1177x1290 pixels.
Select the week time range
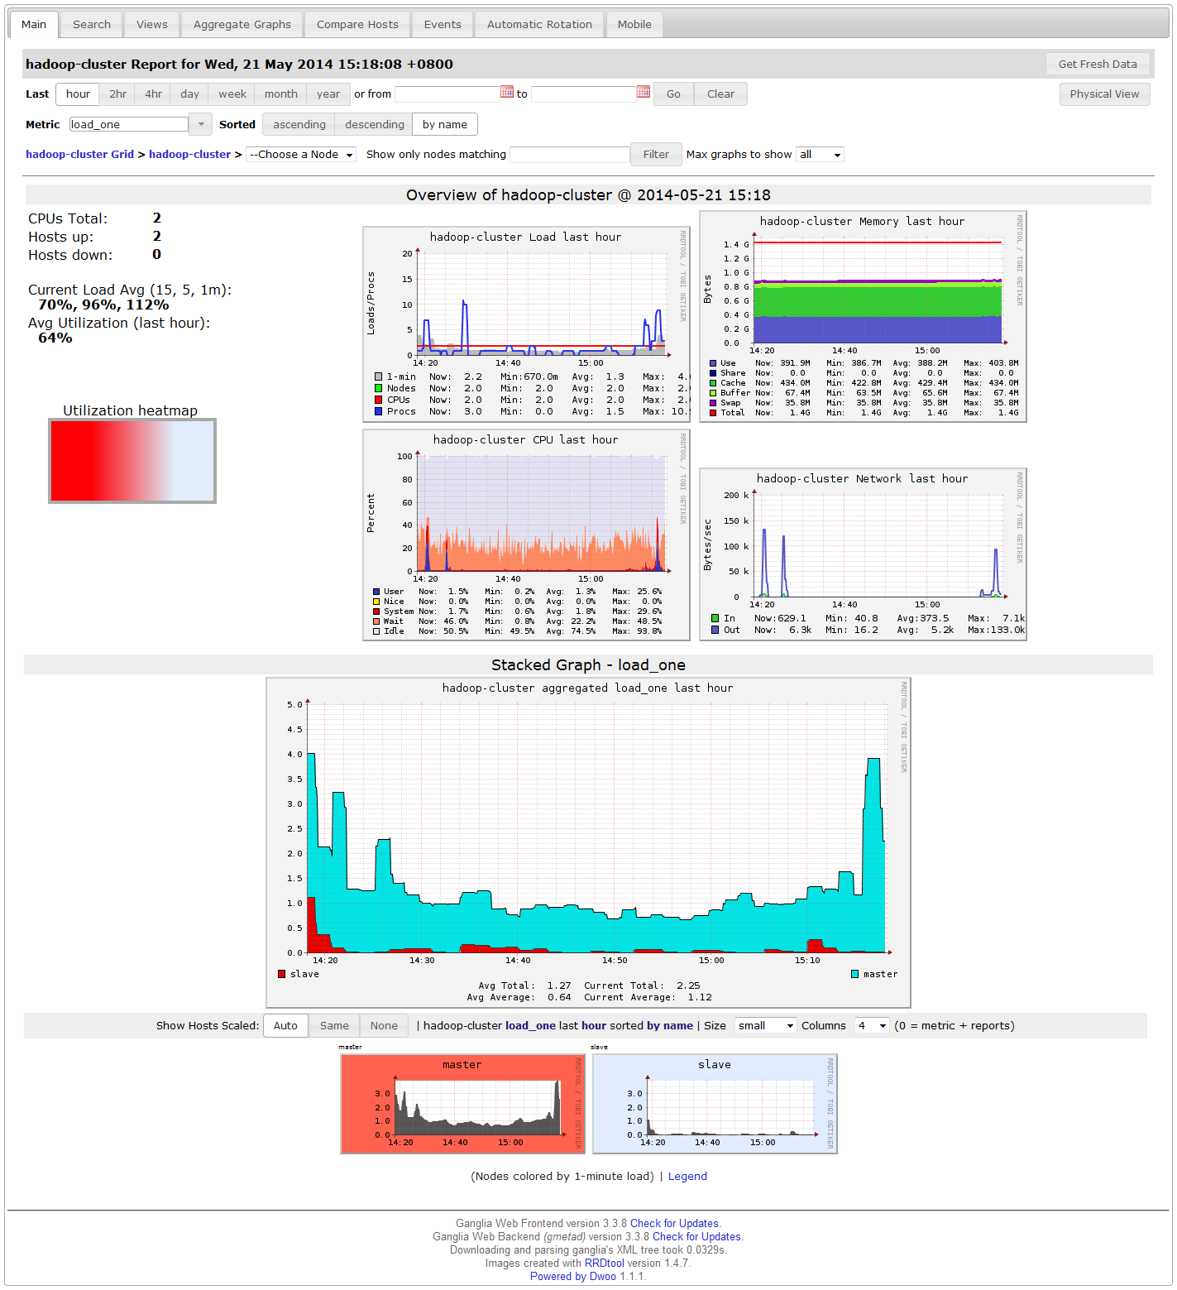pos(232,94)
